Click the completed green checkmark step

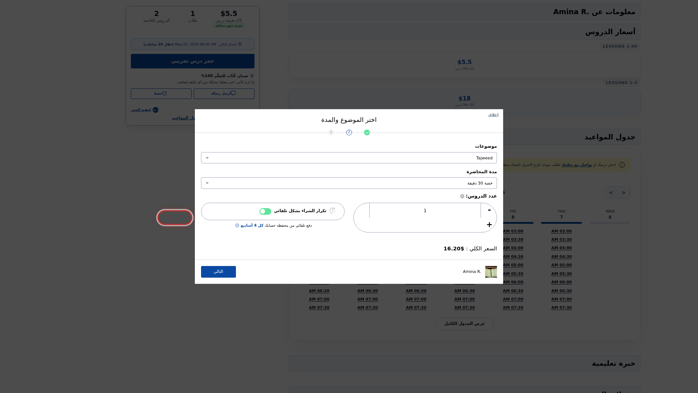[367, 132]
